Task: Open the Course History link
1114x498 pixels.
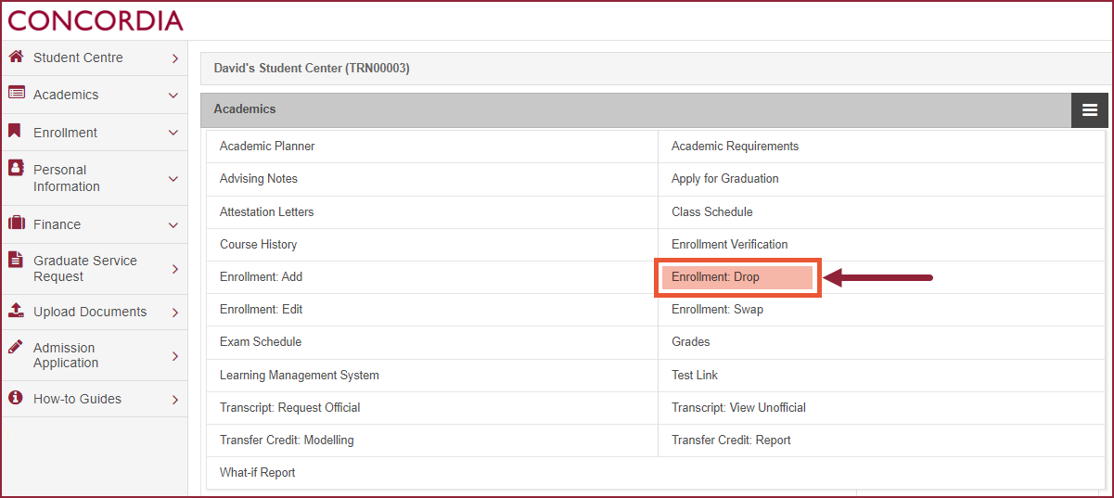Action: (258, 244)
